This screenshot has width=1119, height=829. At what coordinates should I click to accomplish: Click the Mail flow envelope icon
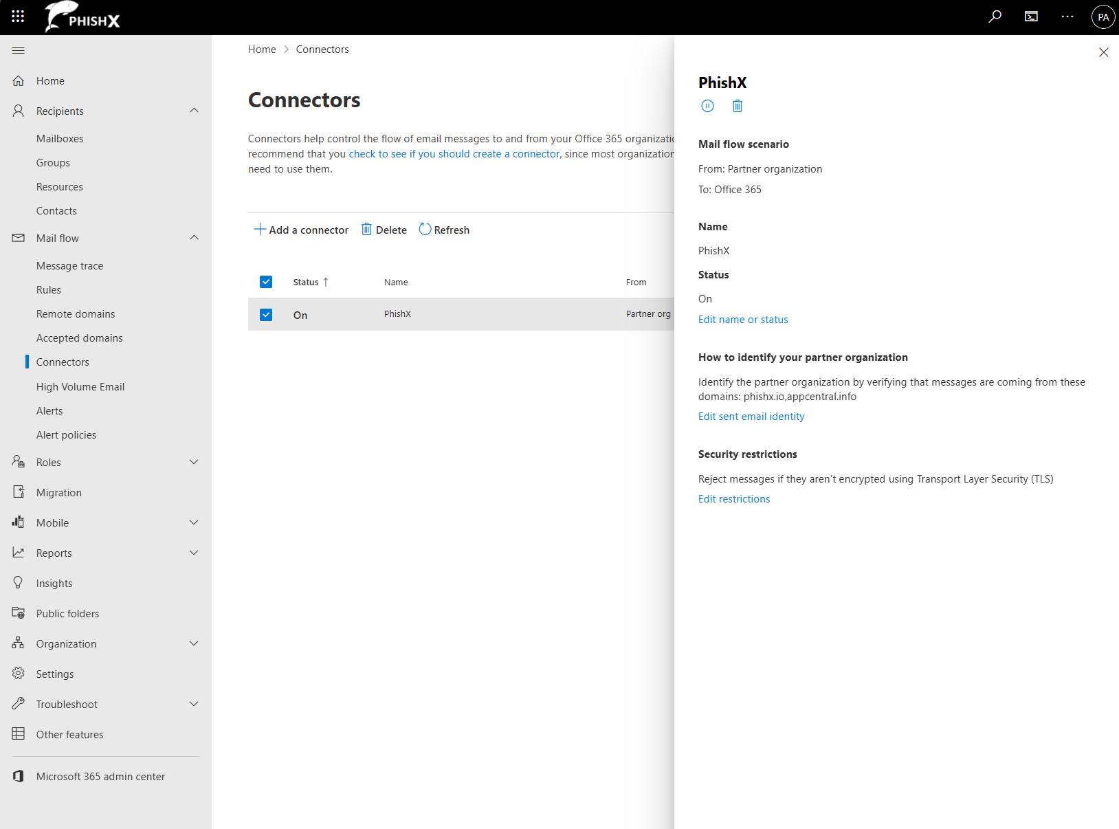click(19, 238)
